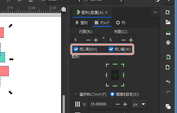177x113 pixels.
Task: Click the New document icon
Action: click(168, 12)
